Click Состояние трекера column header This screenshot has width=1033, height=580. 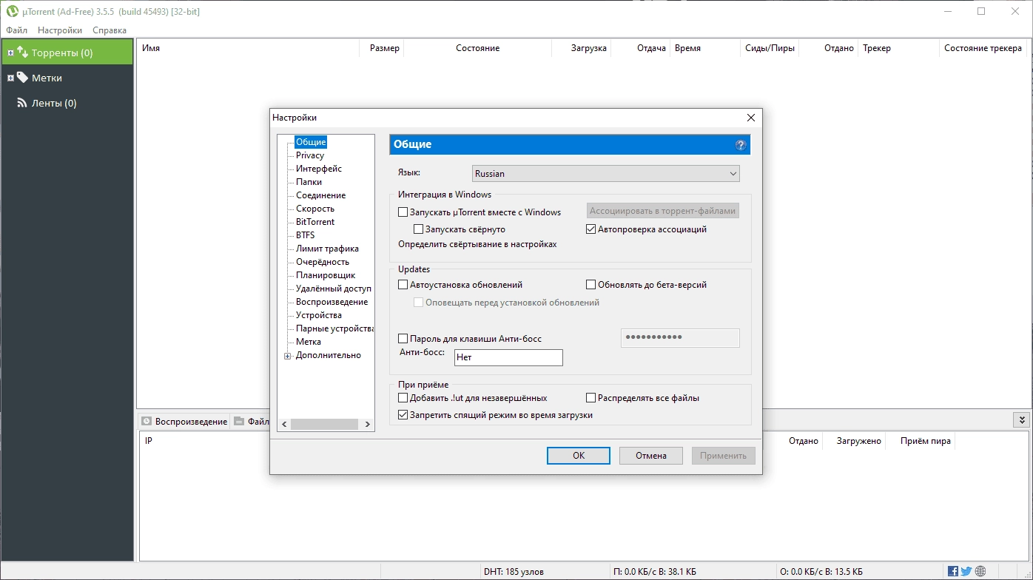[983, 48]
